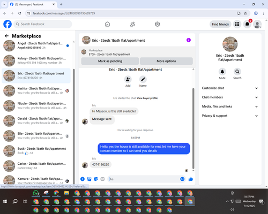This screenshot has height=214, width=268.
Task: Open purple conversation info icon
Action: coord(189,40)
